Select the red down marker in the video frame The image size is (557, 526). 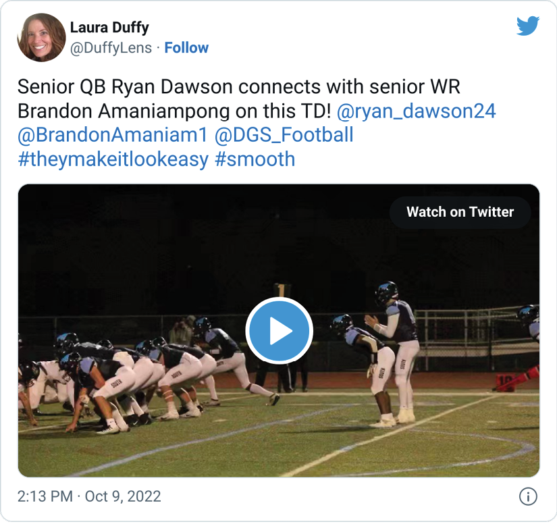(x=517, y=379)
